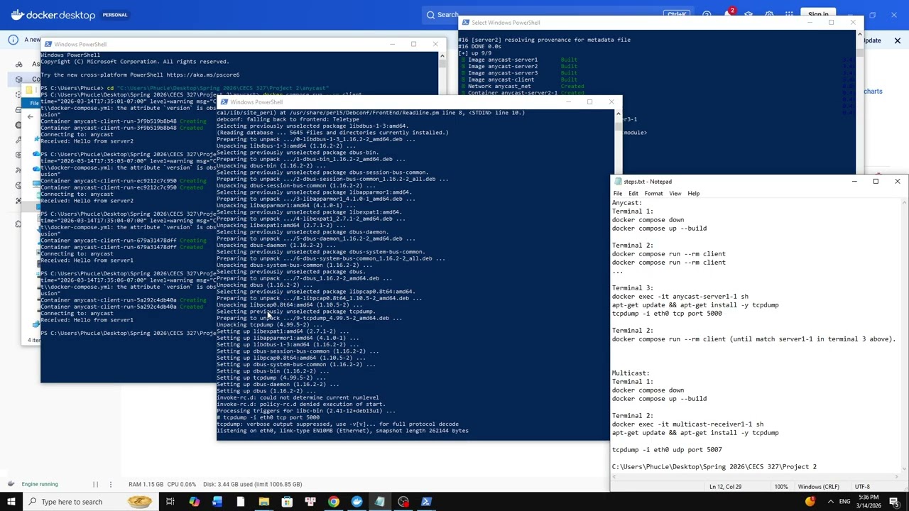This screenshot has height=511, width=909.
Task: Click 'Engine running' status label
Action: tap(40, 484)
